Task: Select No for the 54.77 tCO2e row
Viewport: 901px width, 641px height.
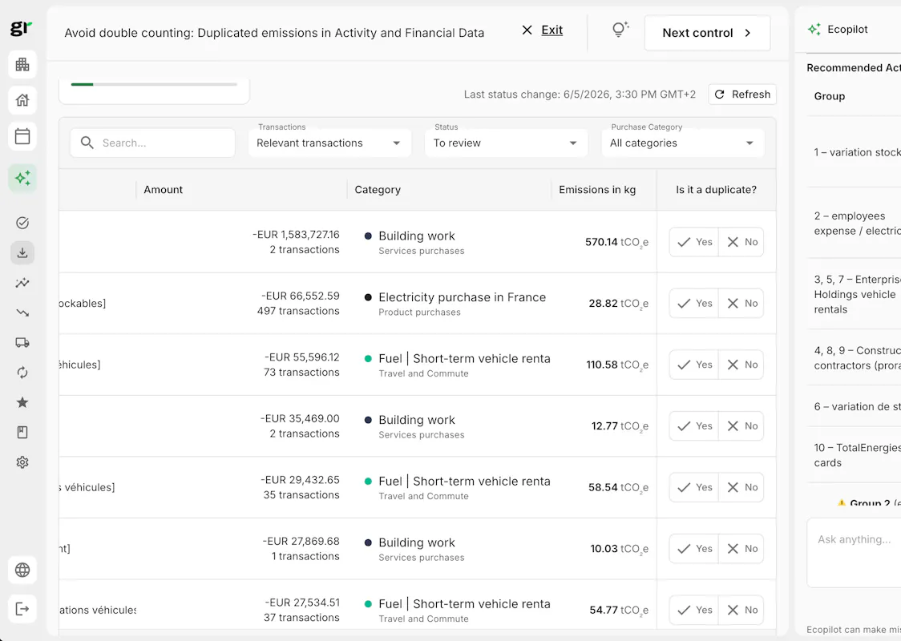Action: 741,610
